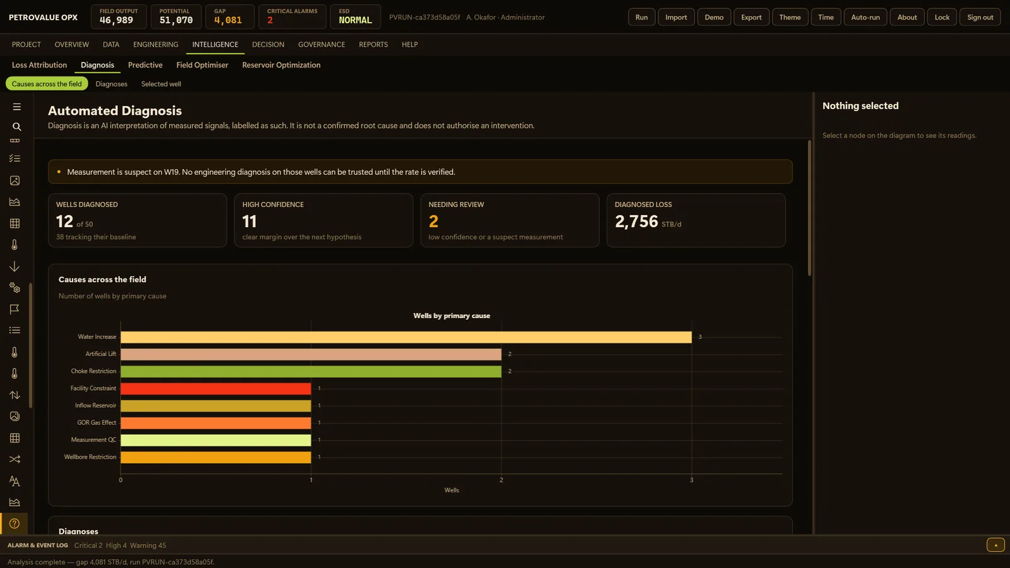Click the Water Increase bar in chart
The image size is (1010, 568).
click(x=406, y=337)
